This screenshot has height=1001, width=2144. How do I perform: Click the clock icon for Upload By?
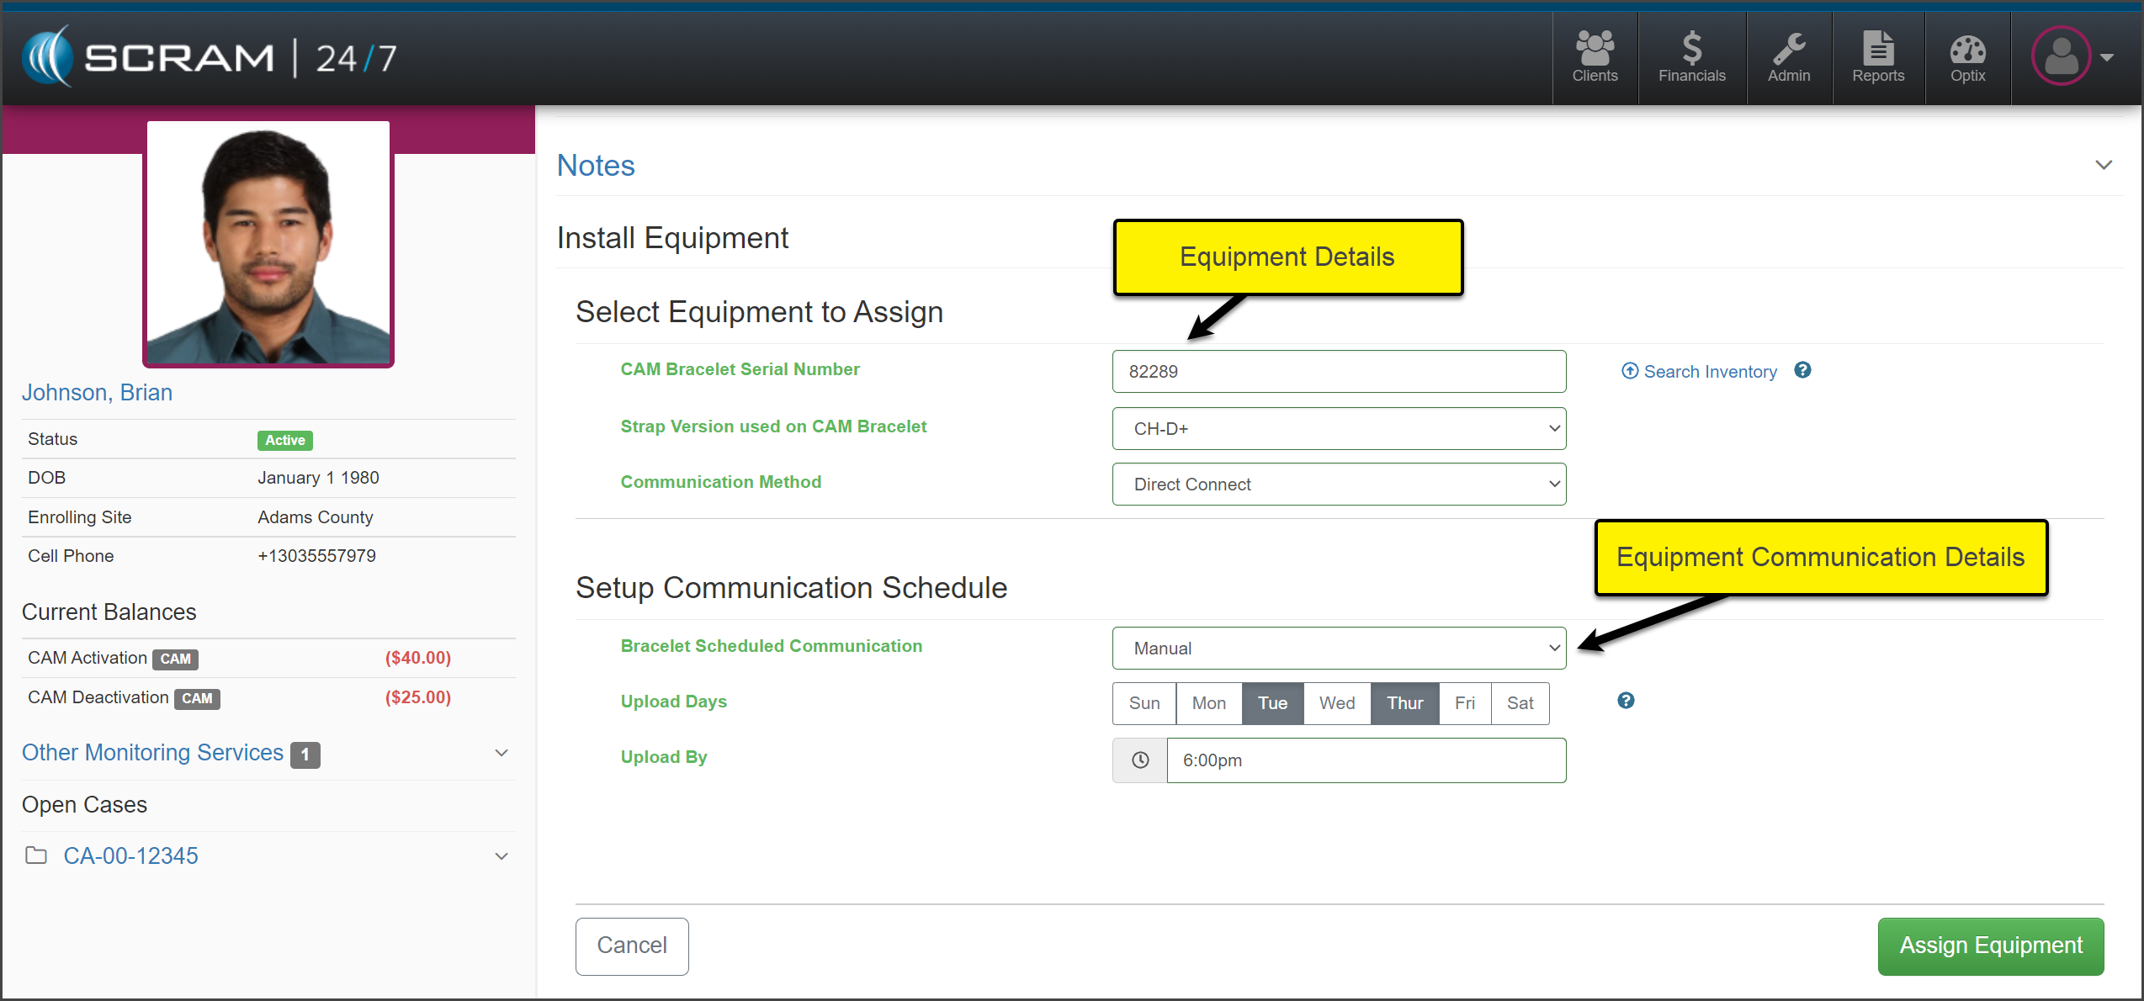point(1140,760)
